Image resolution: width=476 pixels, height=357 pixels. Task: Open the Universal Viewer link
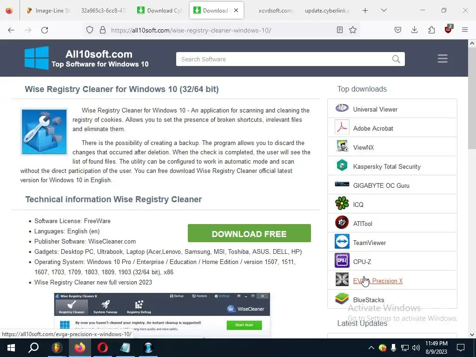(375, 110)
